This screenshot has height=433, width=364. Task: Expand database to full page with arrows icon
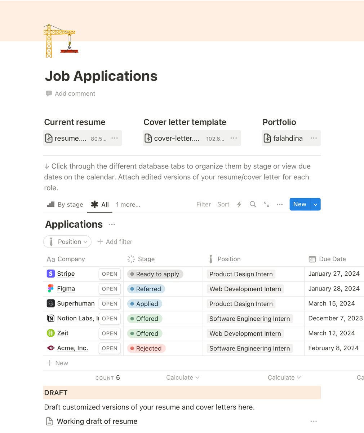tap(266, 204)
